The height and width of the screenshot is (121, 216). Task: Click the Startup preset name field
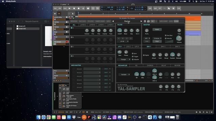127,21
